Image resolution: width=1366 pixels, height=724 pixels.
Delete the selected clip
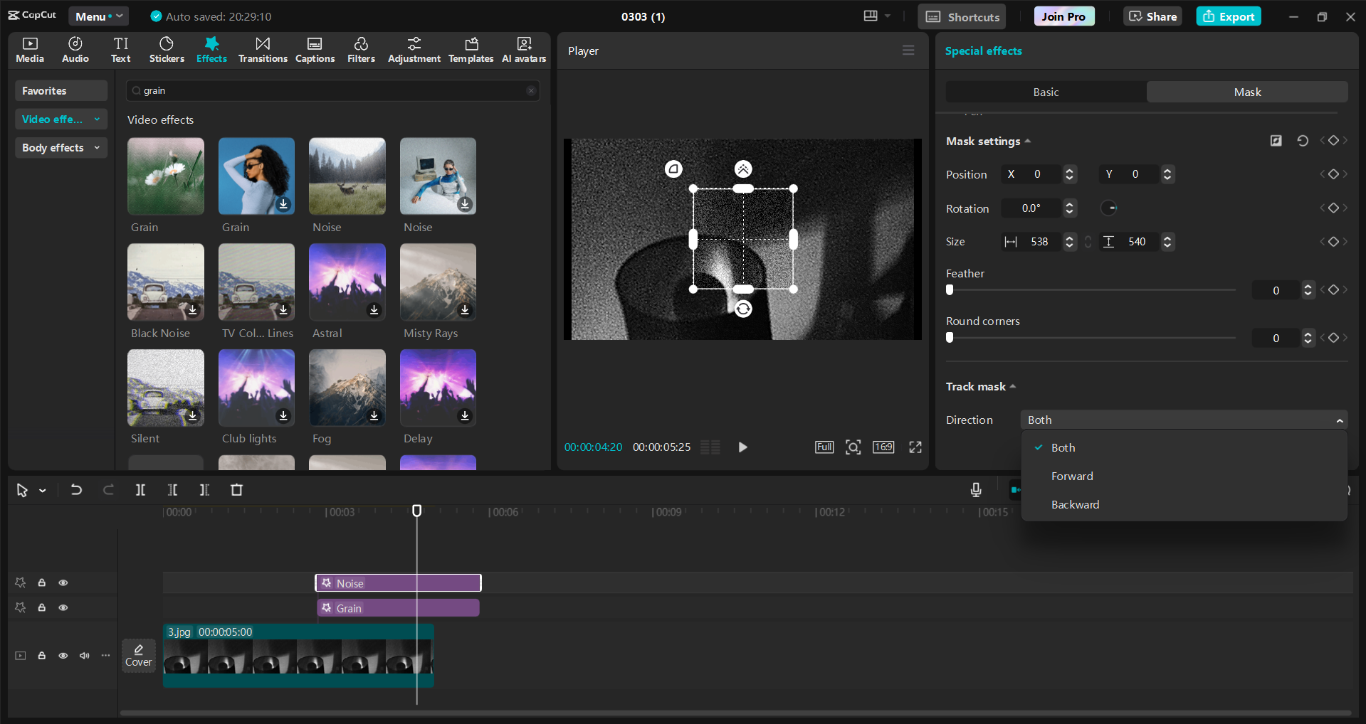237,490
